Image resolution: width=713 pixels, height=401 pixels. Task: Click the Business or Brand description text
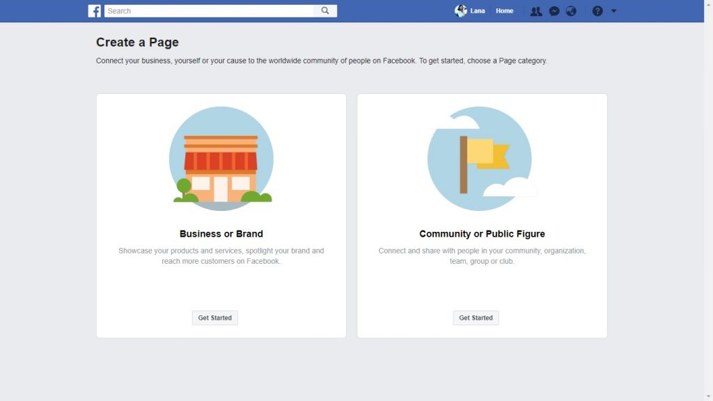point(221,255)
